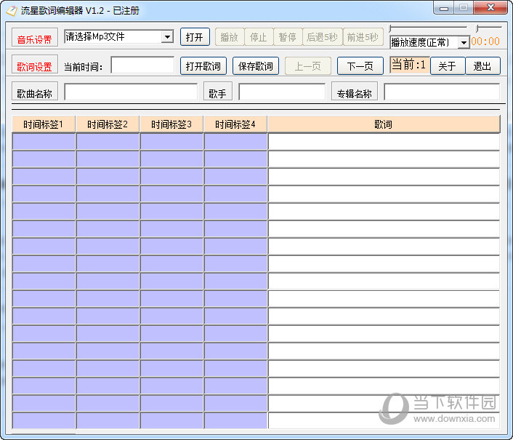The width and height of the screenshot is (513, 440).
Task: Focus the album name input field
Action: (442, 92)
